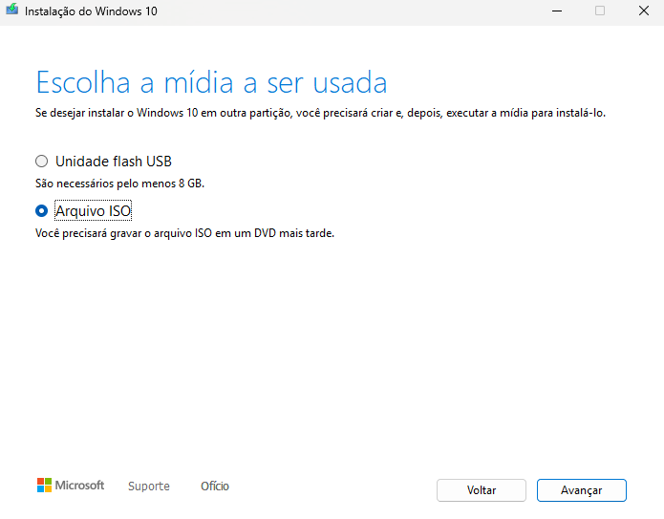
Task: Click the text about instalar em outra partição
Action: tap(321, 113)
